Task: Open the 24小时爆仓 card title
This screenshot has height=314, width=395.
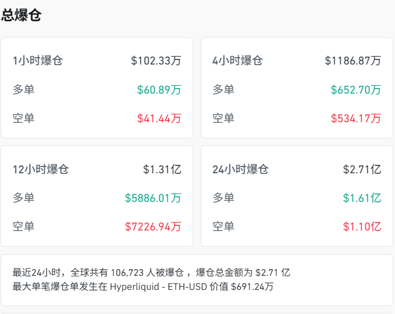Action: click(240, 169)
